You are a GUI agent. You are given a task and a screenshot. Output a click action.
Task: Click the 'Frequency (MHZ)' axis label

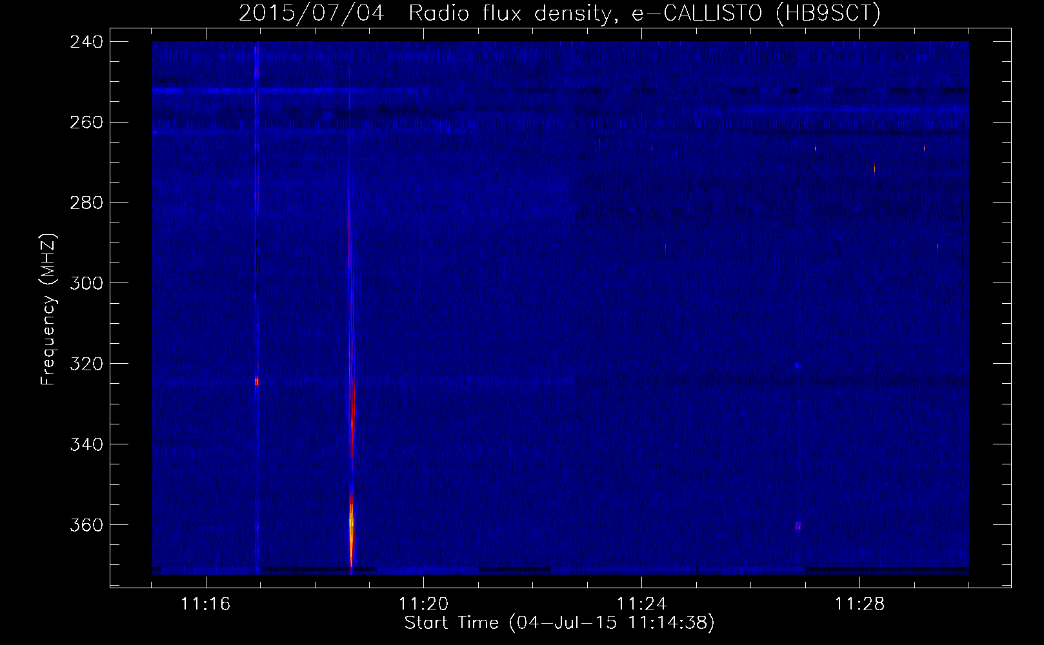(x=48, y=309)
